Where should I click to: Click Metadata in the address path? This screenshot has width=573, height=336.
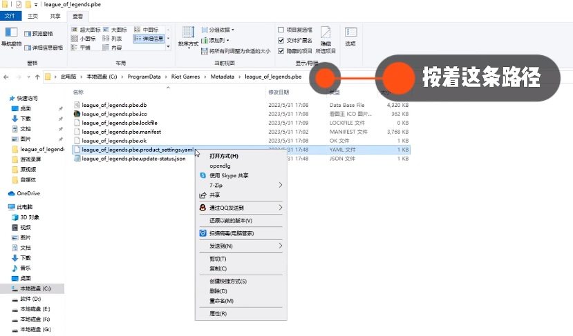click(x=222, y=77)
